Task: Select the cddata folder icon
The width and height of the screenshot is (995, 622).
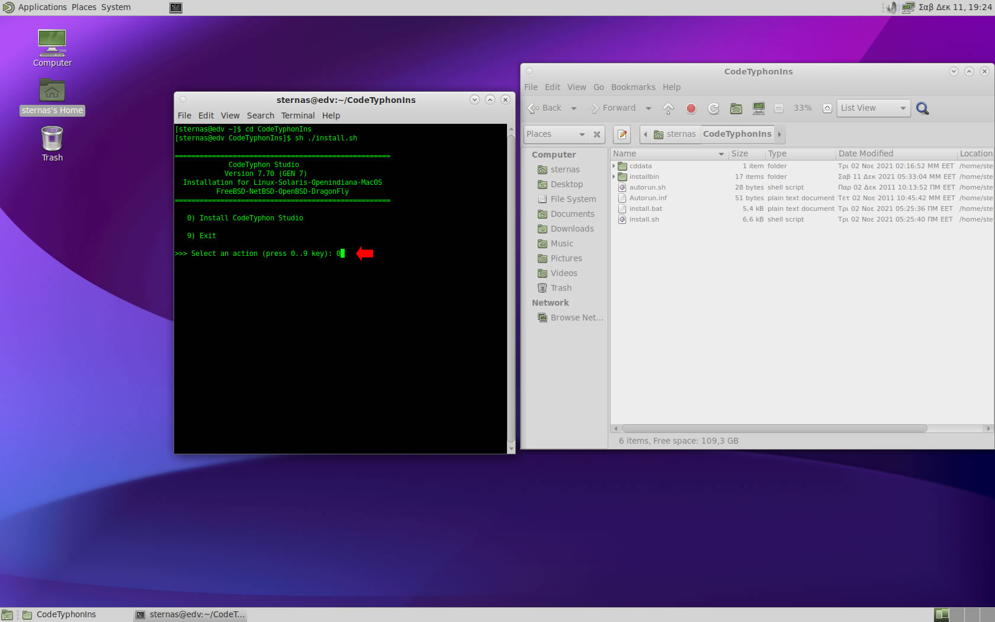Action: click(622, 166)
